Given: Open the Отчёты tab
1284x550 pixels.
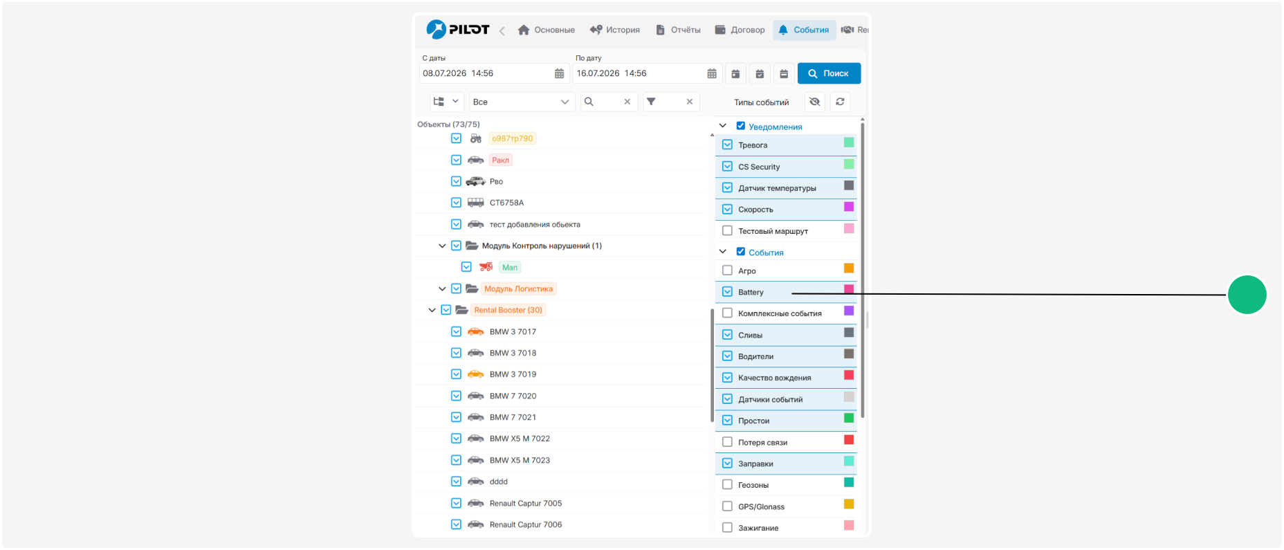Looking at the screenshot, I should (678, 30).
